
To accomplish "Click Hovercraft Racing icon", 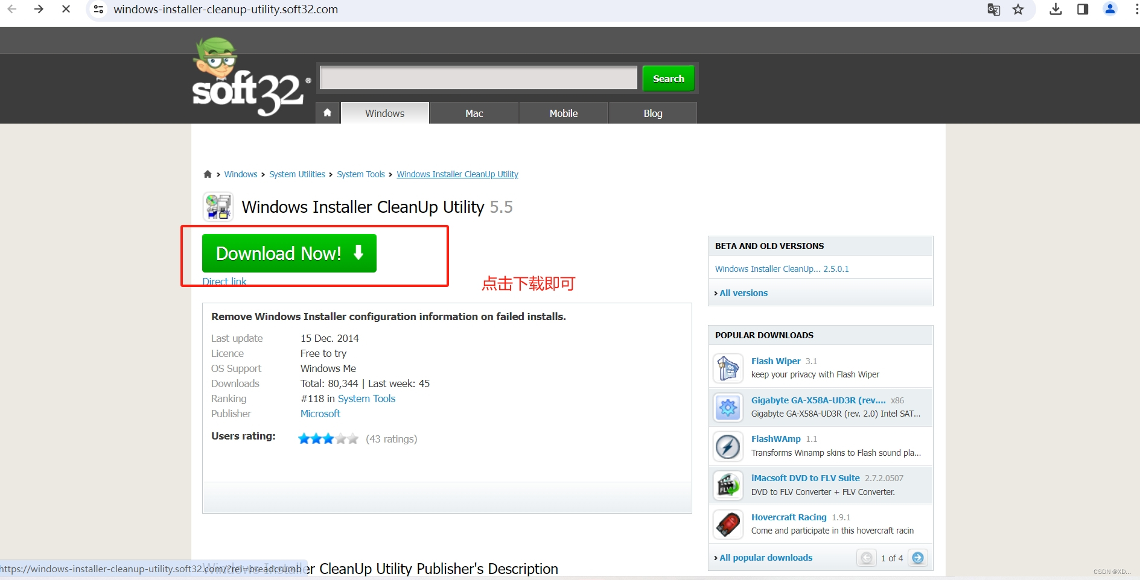I will pos(728,525).
